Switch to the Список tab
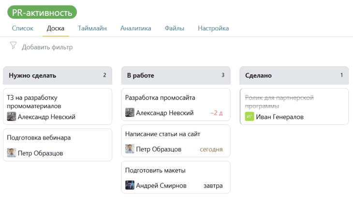Viewport: 353px width, 200px height. point(23,29)
